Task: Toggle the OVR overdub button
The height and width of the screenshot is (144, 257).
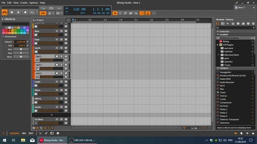Action: tap(43, 13)
